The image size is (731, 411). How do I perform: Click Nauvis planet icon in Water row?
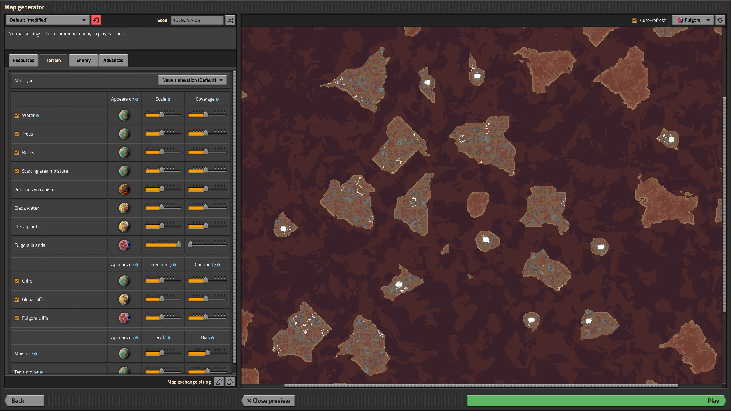124,115
